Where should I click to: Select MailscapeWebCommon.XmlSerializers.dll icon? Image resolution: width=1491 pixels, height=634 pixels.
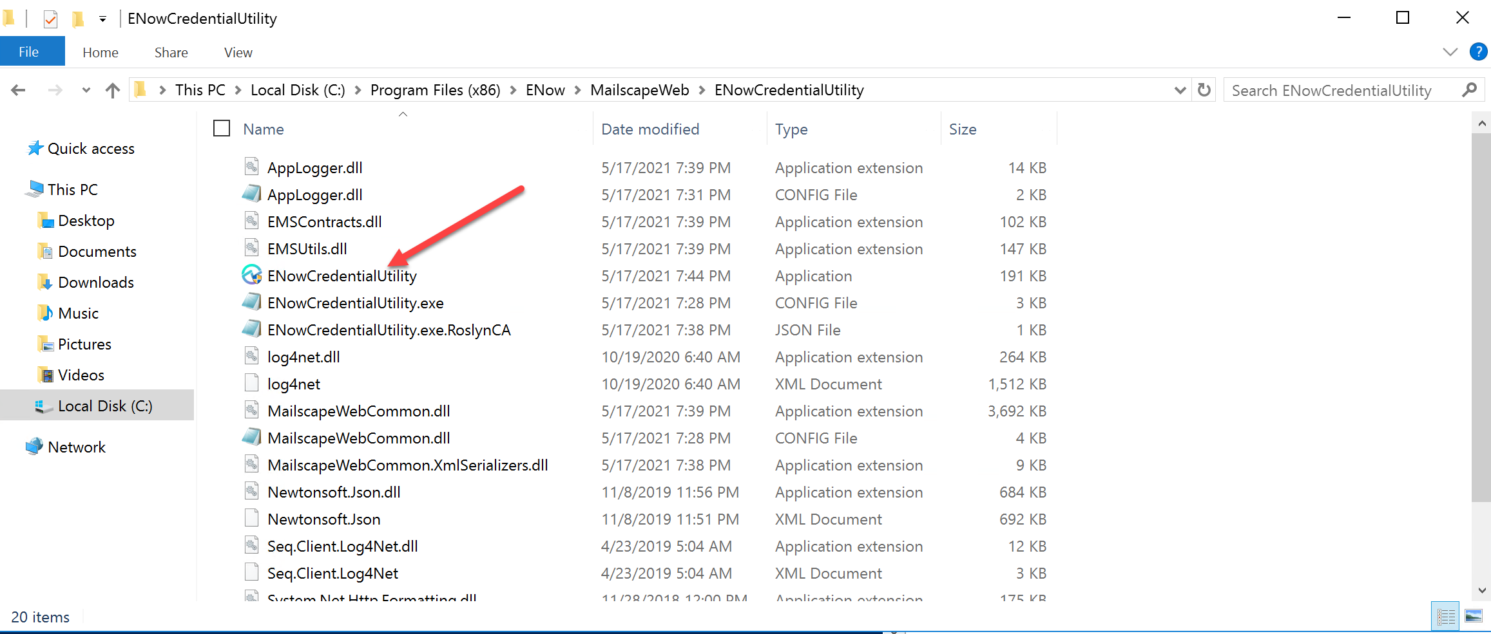(x=251, y=464)
